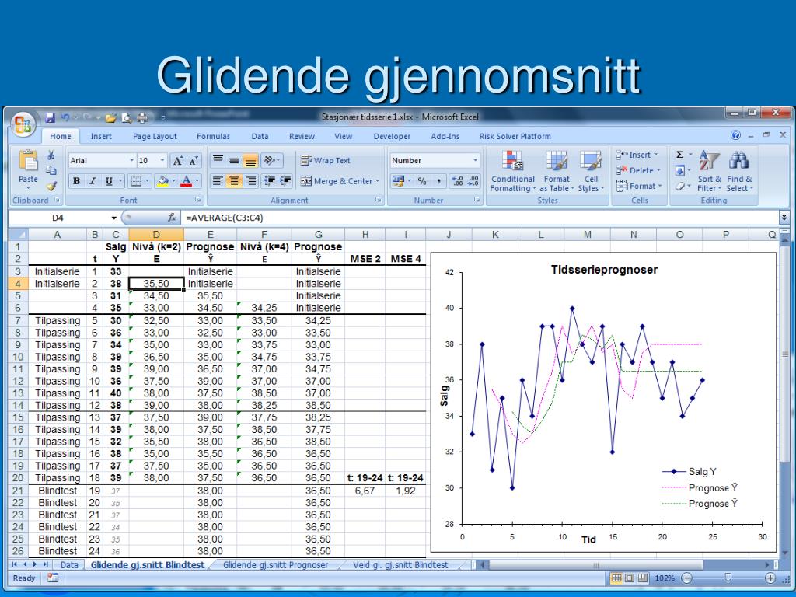
Task: Expand the formula bar
Action: [784, 218]
